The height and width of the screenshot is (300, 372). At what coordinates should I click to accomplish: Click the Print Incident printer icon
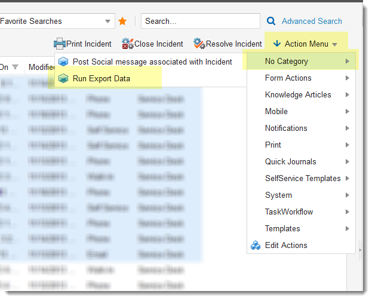tap(59, 44)
